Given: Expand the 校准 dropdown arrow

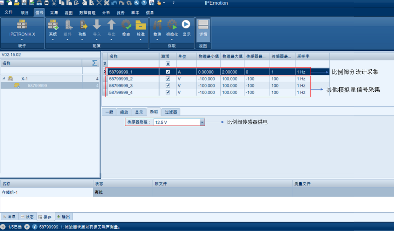Looking at the screenshot, I should [140, 39].
